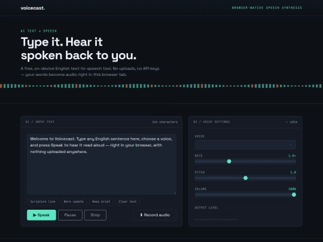This screenshot has height=242, width=323.
Task: Click the Clear text chip
Action: 127,202
